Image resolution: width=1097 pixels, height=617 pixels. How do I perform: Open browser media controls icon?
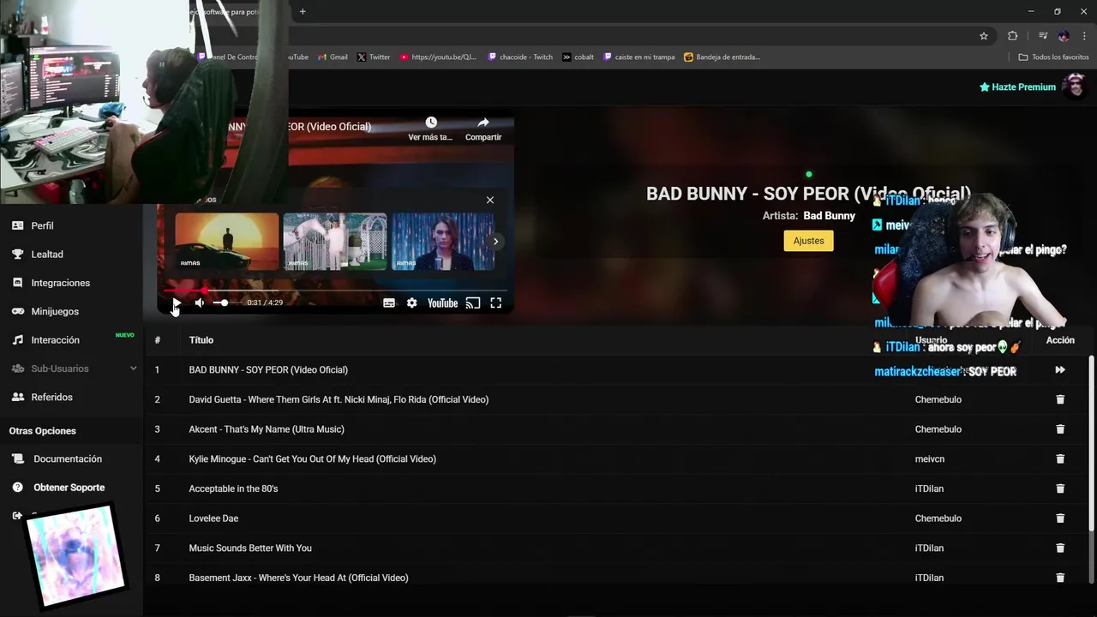1043,36
